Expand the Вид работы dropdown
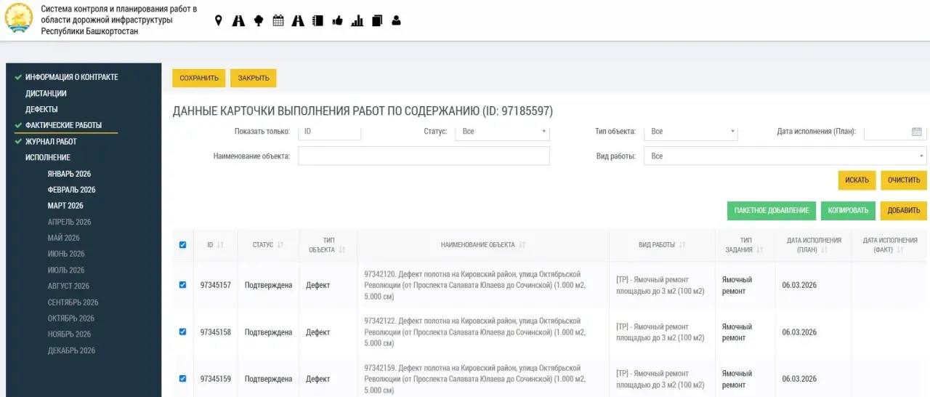930x397 pixels. click(x=785, y=156)
